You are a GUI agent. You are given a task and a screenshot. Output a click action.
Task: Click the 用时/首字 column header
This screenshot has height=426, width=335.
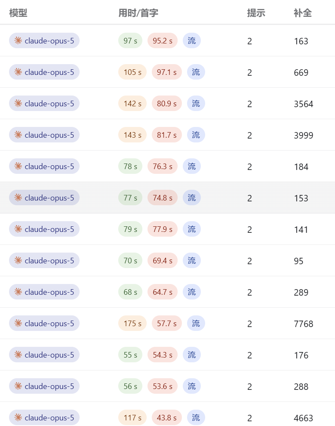pos(138,13)
